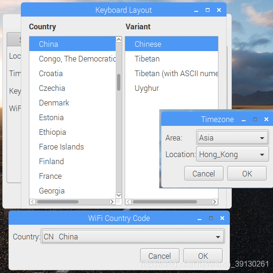Image resolution: width=273 pixels, height=273 pixels.
Task: Choose France in the Country list
Action: 73,176
